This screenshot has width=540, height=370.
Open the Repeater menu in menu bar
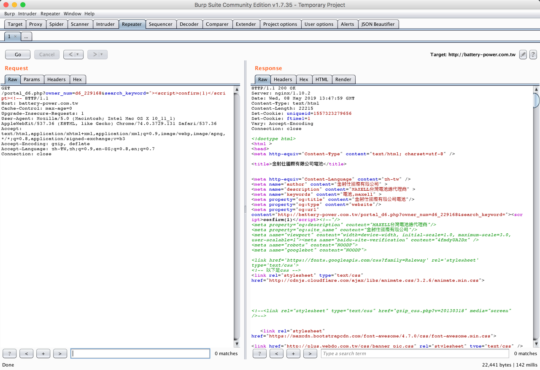coord(50,14)
